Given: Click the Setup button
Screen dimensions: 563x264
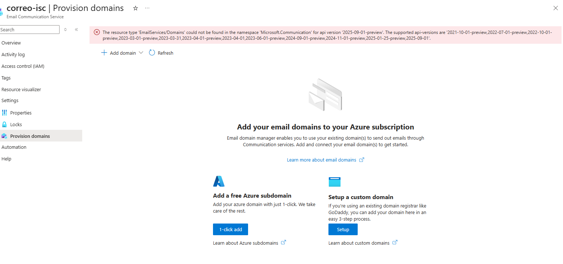Looking at the screenshot, I should point(343,229).
